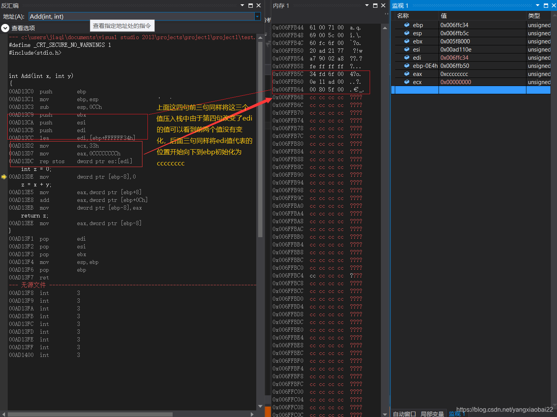Select ebp value 0x006ffc34 in watch
Viewport: 557px width, 417px height.
(x=454, y=25)
